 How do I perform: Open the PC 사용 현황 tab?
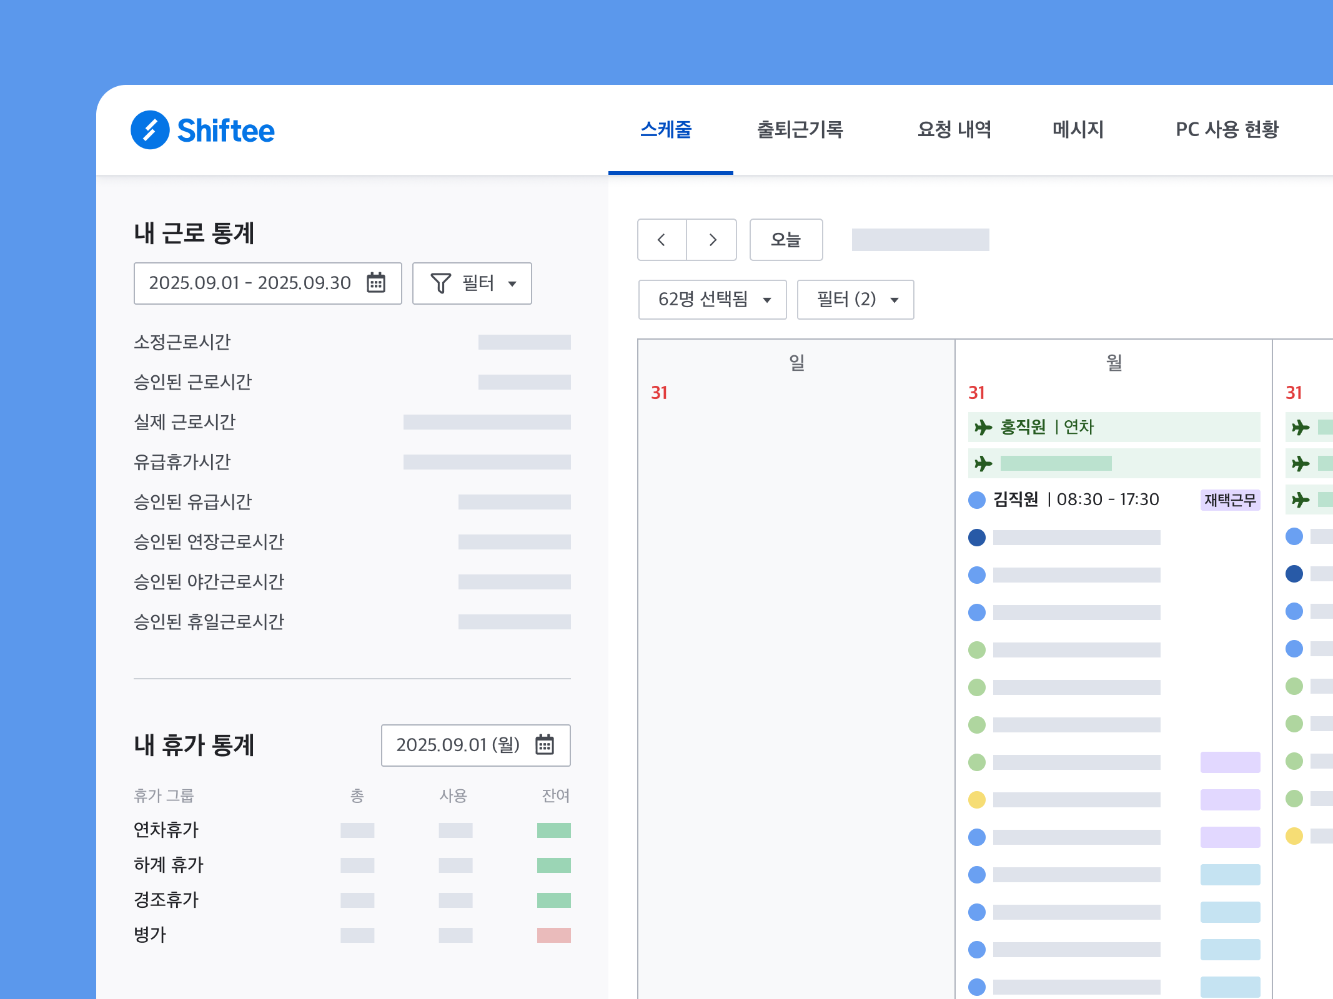coord(1227,130)
